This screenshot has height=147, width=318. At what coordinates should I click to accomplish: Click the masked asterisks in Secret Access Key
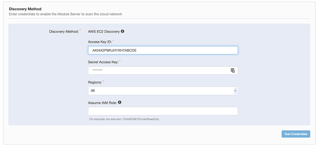[x=97, y=70]
